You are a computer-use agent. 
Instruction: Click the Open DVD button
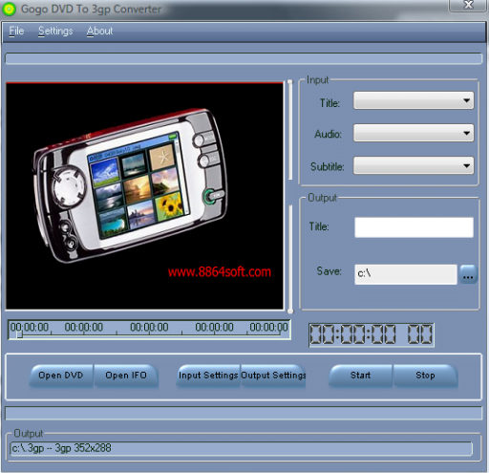[x=61, y=376]
